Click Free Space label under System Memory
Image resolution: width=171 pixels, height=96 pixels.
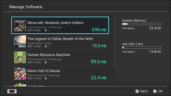(x=128, y=28)
